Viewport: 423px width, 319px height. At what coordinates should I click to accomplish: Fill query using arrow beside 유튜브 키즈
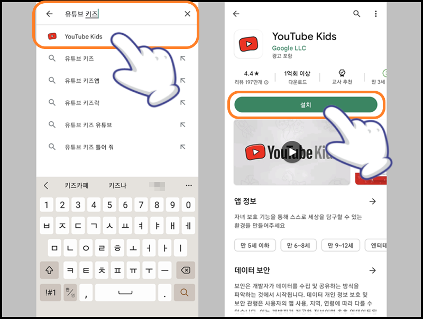click(x=182, y=59)
